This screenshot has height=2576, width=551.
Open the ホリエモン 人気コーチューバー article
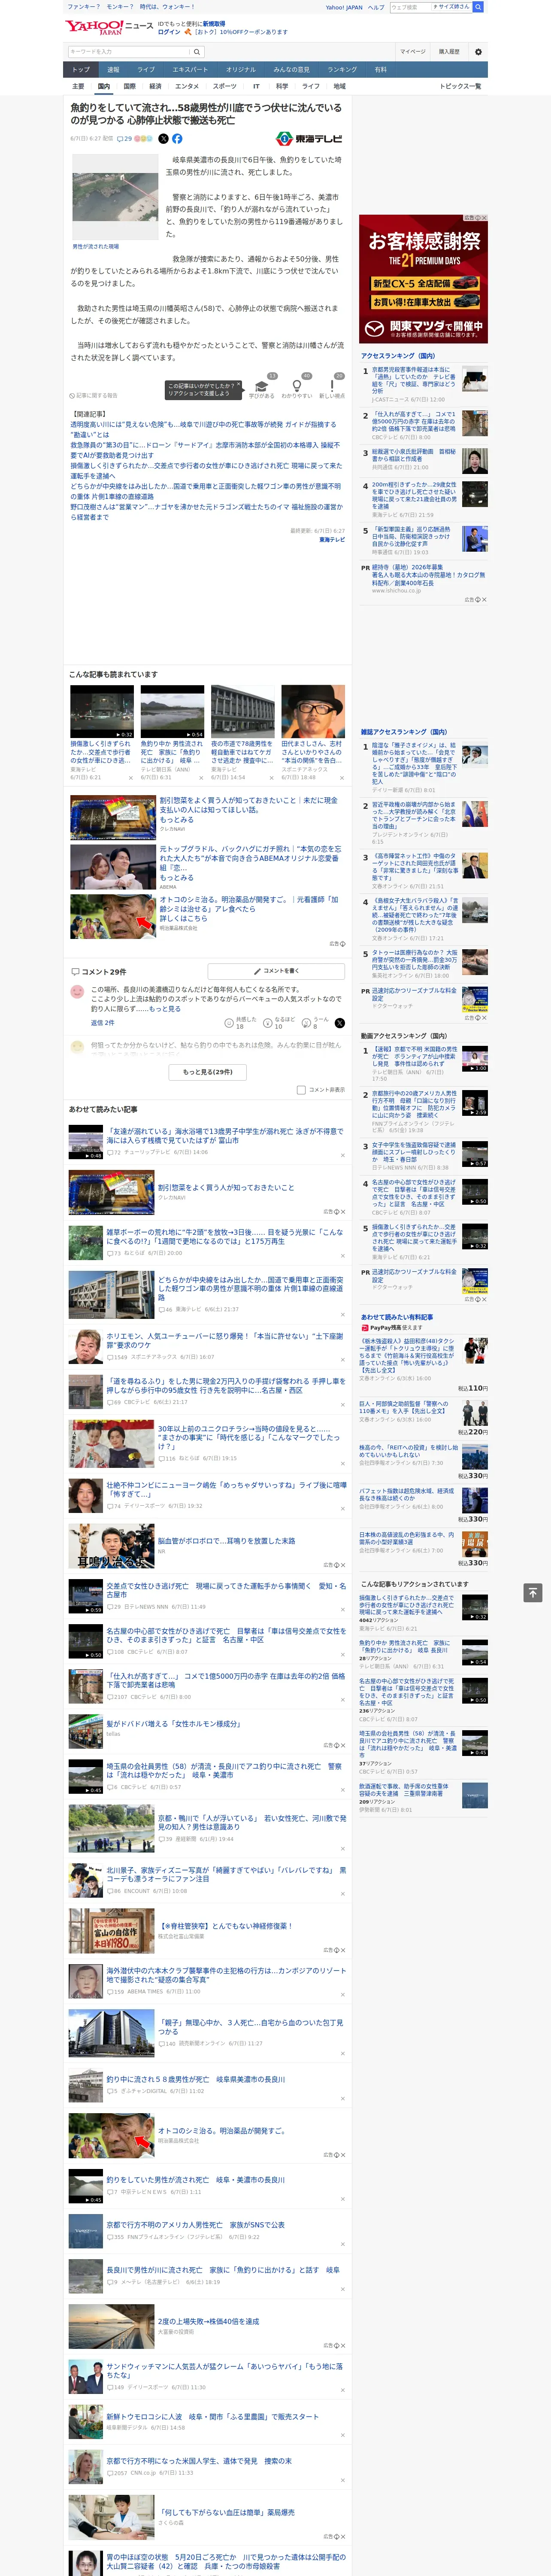click(x=225, y=1340)
